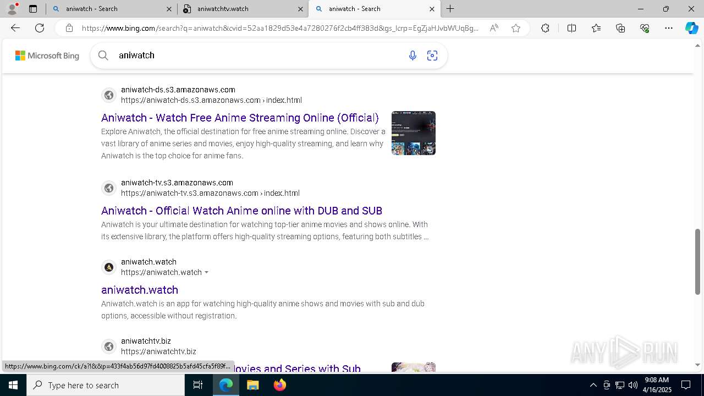Screen dimensions: 704x396
Task: Open the Collections icon
Action: (x=620, y=28)
